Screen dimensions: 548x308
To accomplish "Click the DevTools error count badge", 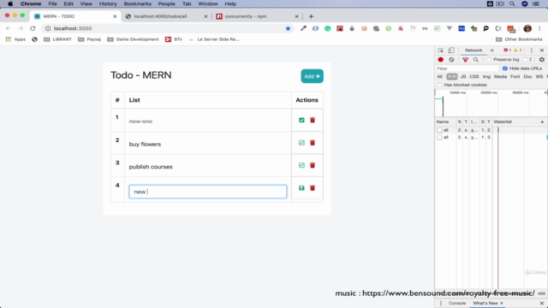I will click(x=507, y=50).
